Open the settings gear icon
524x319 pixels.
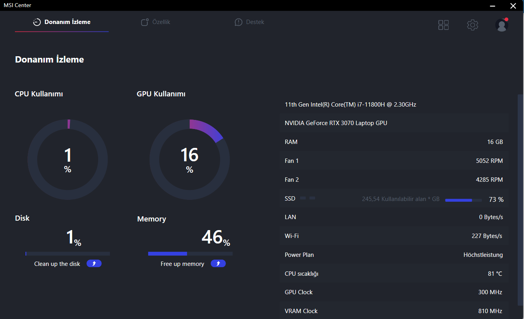click(x=473, y=25)
